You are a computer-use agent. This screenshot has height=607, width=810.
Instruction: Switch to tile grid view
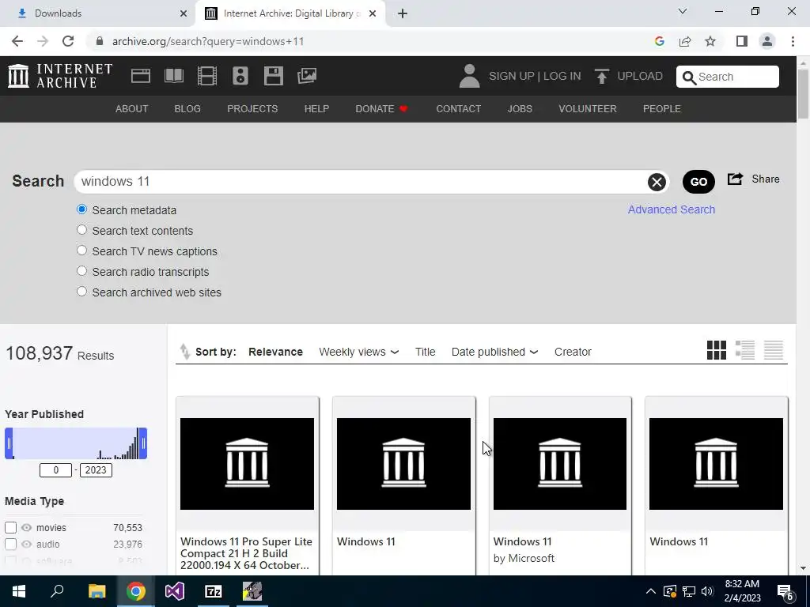coord(717,350)
